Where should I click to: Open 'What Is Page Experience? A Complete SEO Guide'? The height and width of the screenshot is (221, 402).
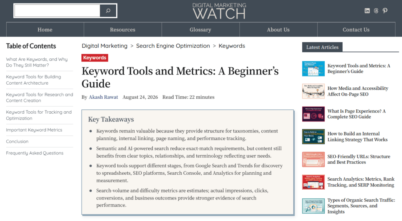(x=356, y=114)
